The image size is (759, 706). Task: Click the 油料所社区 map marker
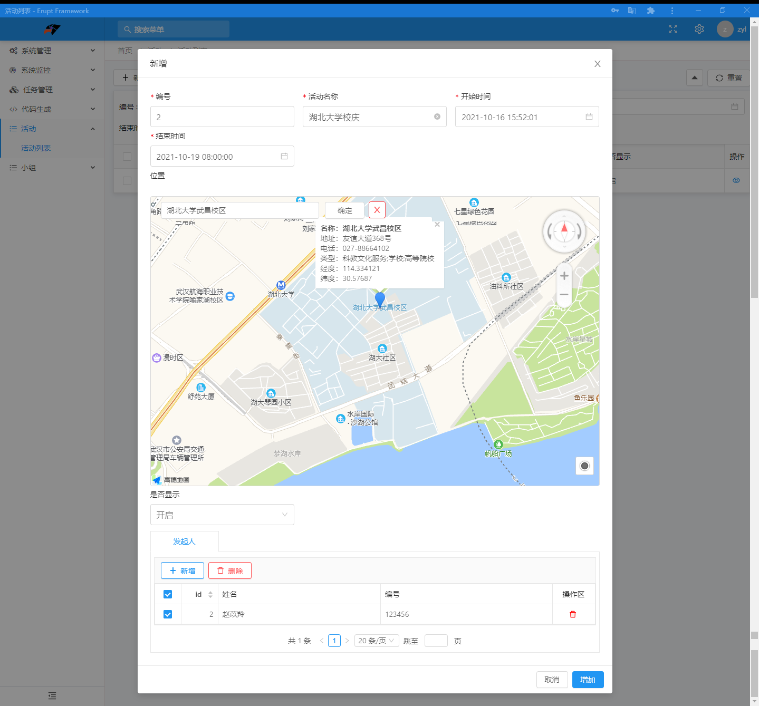(506, 277)
